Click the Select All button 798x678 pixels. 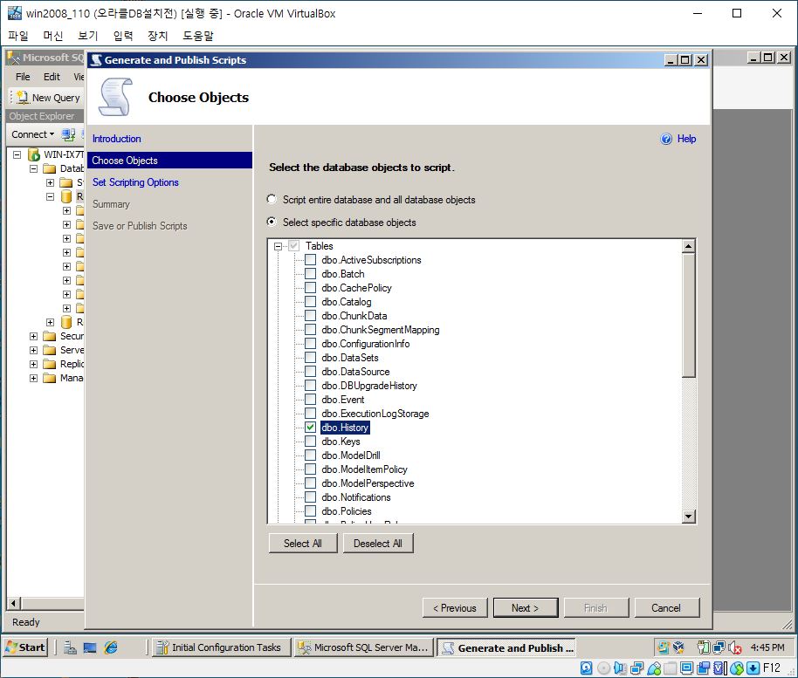tap(303, 544)
